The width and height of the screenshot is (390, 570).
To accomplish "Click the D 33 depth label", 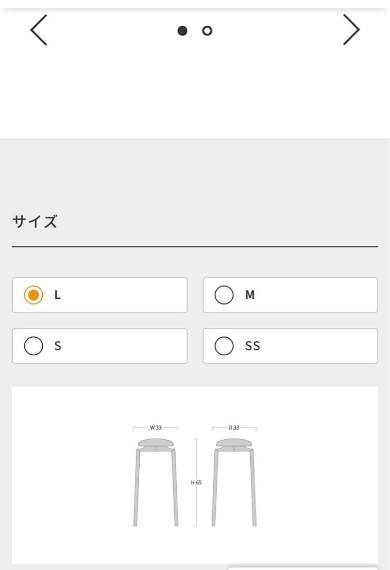I will (234, 427).
